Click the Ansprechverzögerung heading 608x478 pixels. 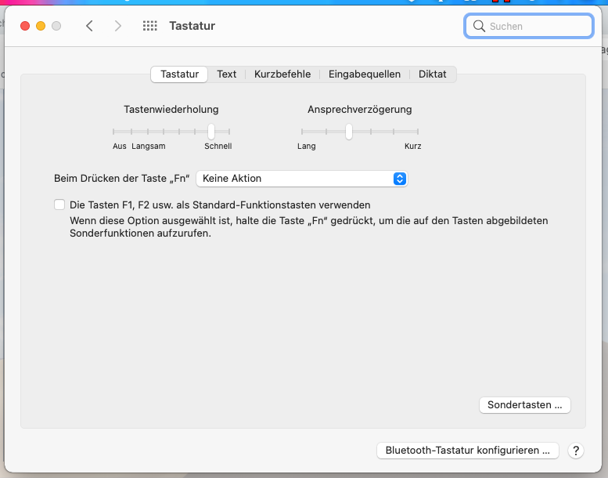pyautogui.click(x=359, y=110)
